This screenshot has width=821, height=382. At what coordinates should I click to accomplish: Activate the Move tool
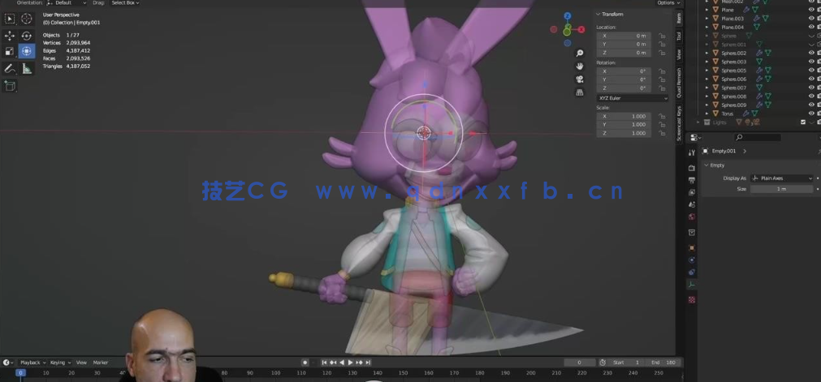pos(10,36)
